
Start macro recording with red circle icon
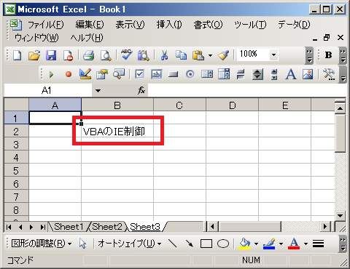point(69,74)
